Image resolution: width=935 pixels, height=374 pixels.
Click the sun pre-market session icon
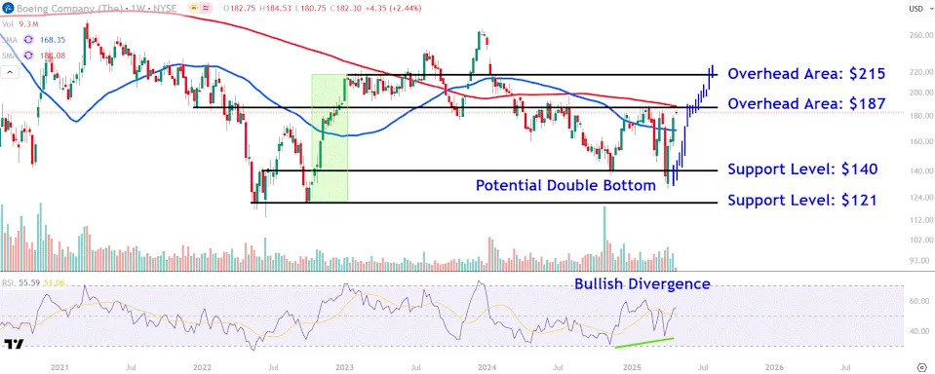pos(194,9)
